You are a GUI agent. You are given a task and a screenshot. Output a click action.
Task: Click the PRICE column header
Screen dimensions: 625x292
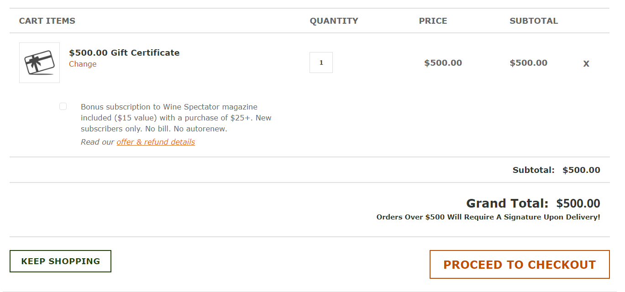click(433, 21)
